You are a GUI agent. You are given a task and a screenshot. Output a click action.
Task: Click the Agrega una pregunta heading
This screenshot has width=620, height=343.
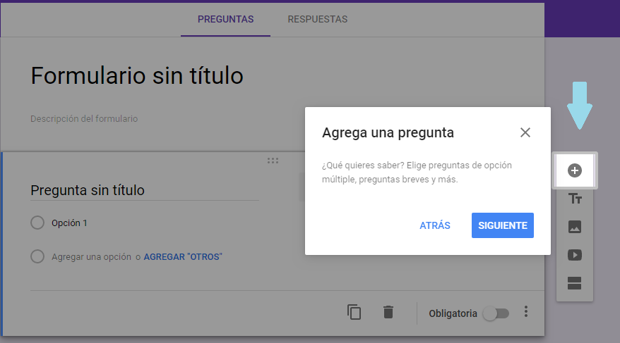(388, 133)
